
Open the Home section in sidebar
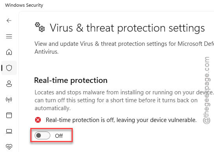(9, 52)
